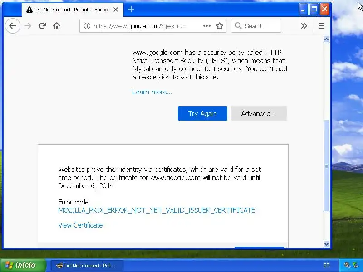Open a new tab with plus button
The height and width of the screenshot is (272, 363).
(131, 9)
